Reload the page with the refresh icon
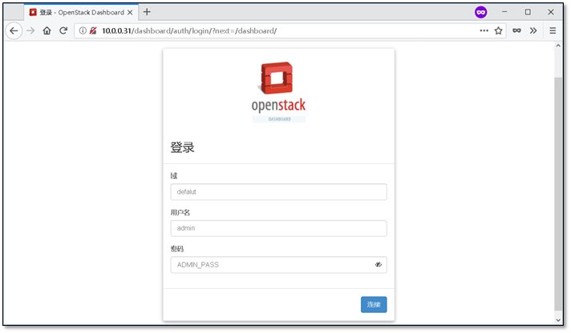Viewport: 571px width, 333px height. point(63,31)
